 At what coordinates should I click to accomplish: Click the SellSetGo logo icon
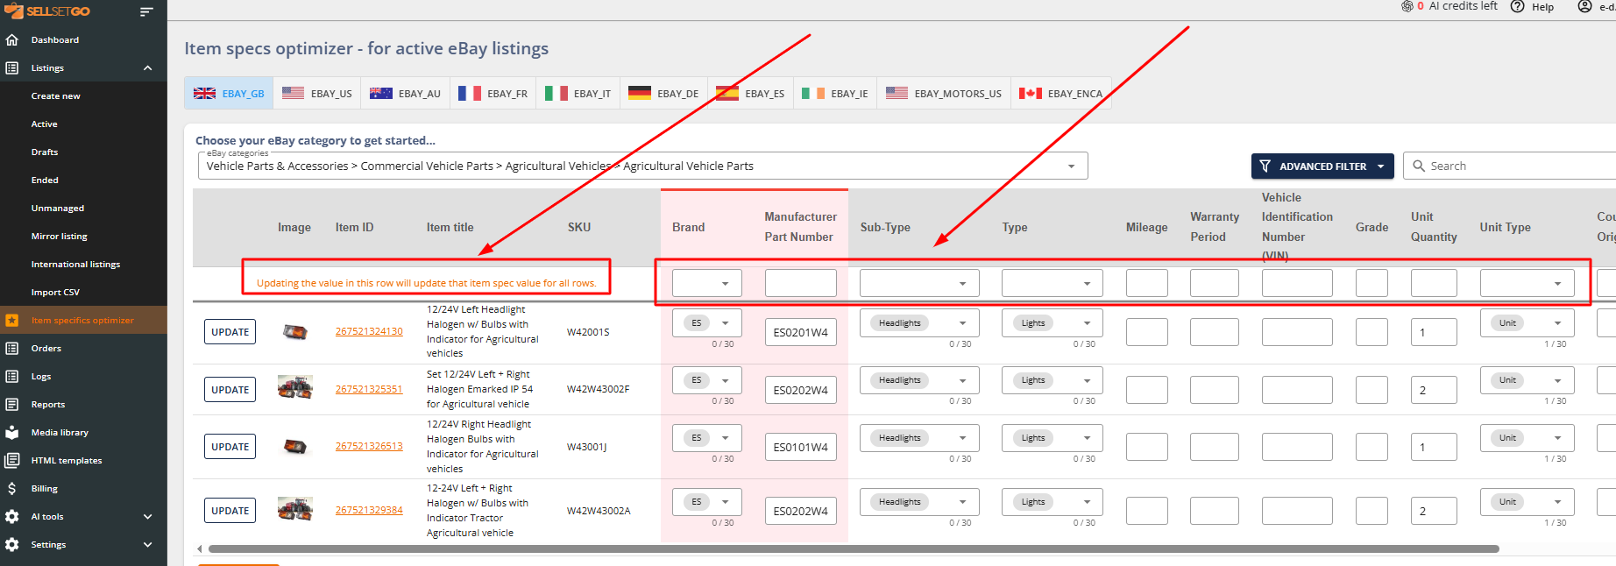(13, 11)
